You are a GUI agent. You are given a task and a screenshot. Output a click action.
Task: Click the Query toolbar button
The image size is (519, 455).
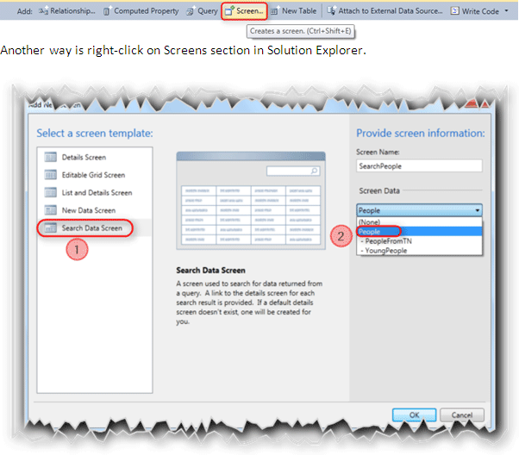(203, 11)
